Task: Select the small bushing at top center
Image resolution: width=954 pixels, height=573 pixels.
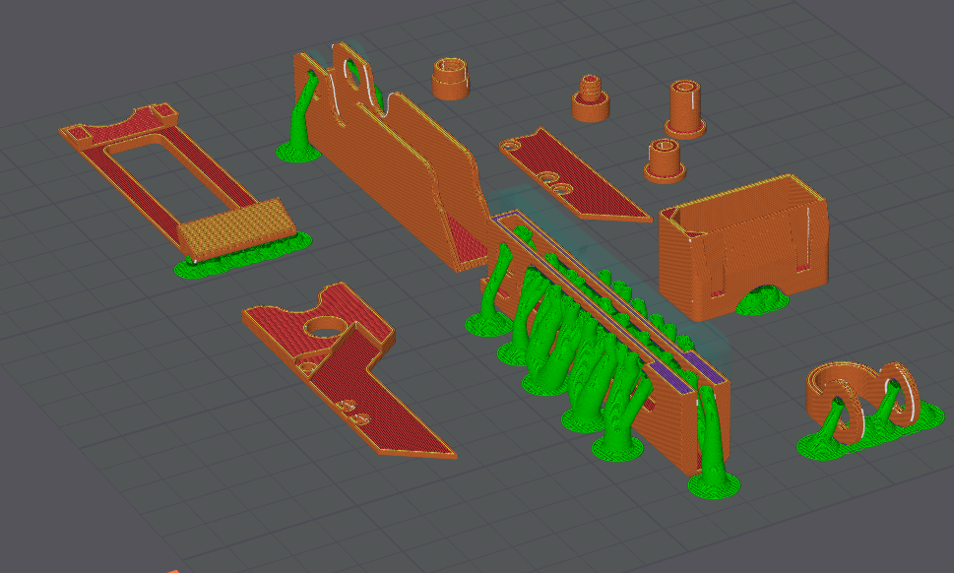Action: [452, 79]
